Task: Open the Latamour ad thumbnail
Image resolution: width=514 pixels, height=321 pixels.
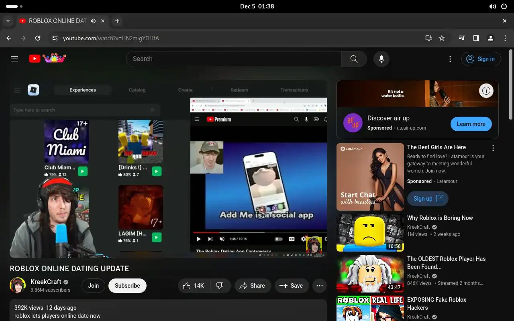Action: tap(370, 177)
